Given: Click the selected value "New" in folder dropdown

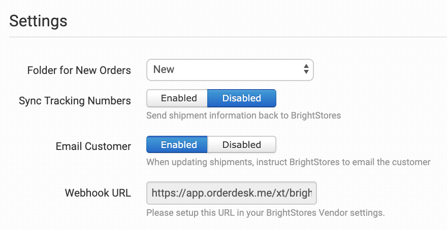Looking at the screenshot, I should (x=164, y=70).
